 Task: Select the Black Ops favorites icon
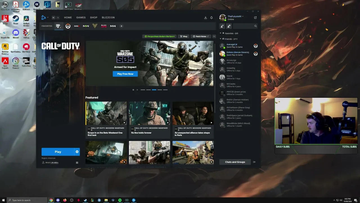pyautogui.click(x=104, y=26)
